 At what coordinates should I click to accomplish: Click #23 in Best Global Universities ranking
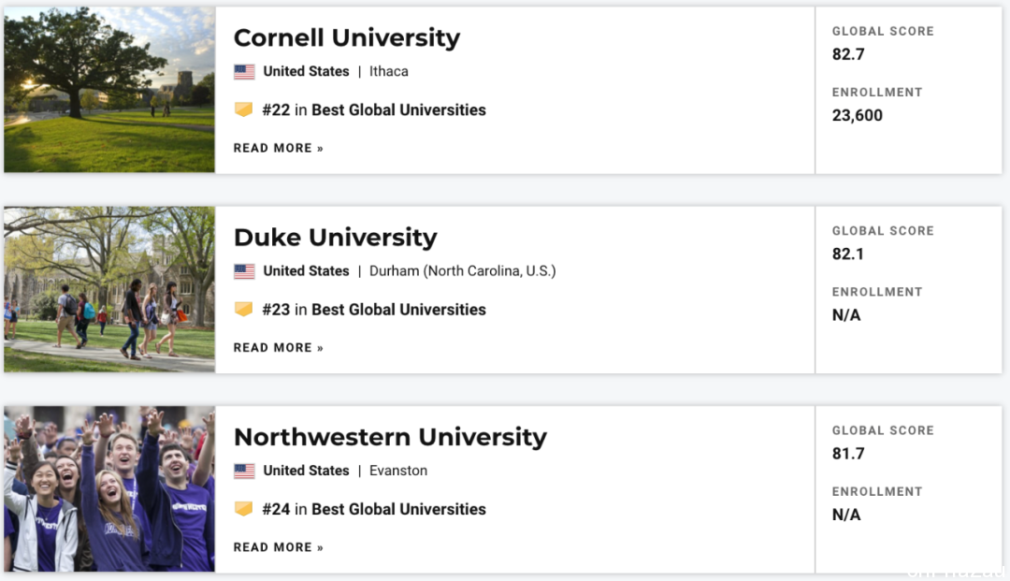373,310
